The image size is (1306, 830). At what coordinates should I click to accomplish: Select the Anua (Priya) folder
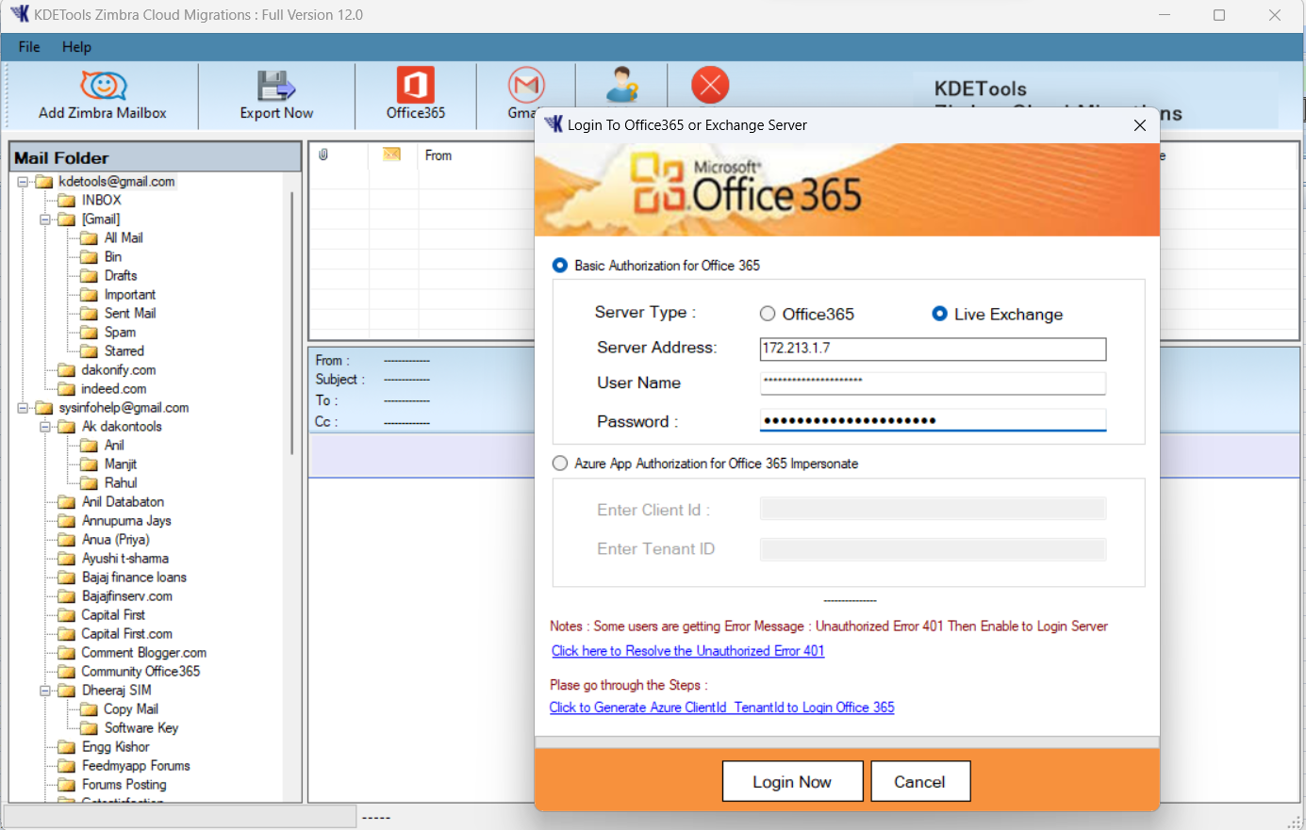115,540
